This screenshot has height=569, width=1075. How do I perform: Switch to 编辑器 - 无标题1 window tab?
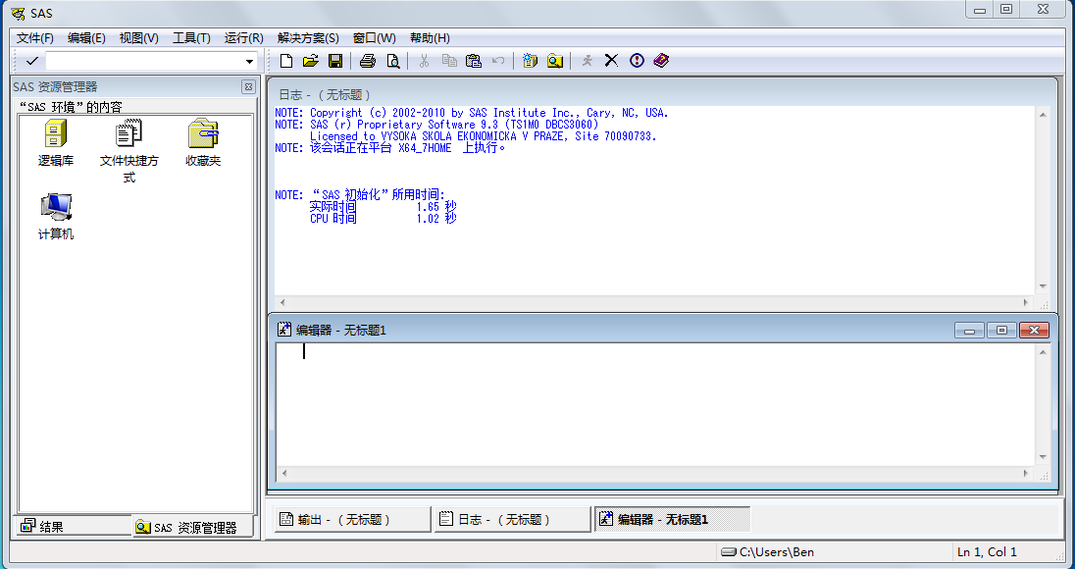(672, 520)
